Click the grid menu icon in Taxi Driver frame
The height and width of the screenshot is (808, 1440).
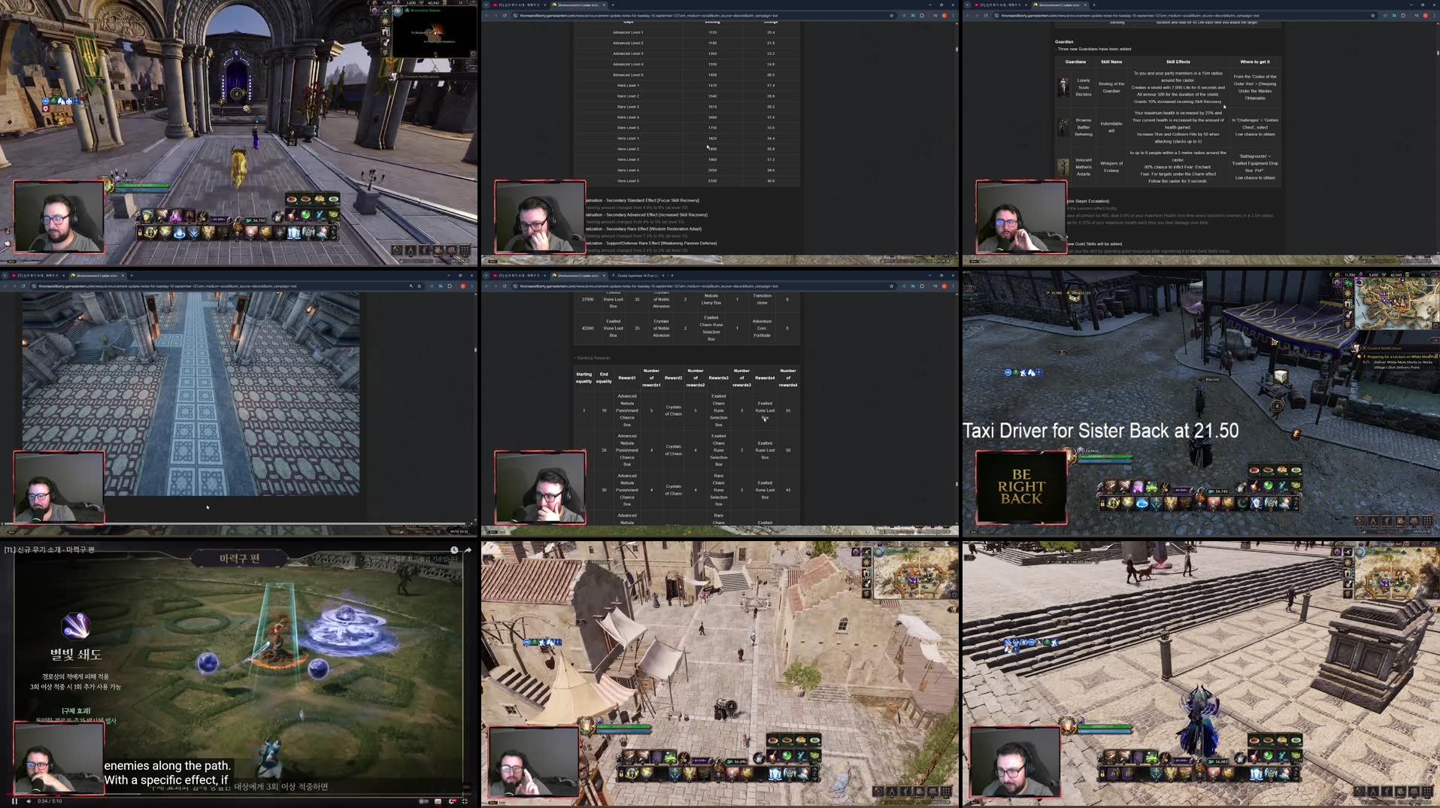pos(1427,521)
